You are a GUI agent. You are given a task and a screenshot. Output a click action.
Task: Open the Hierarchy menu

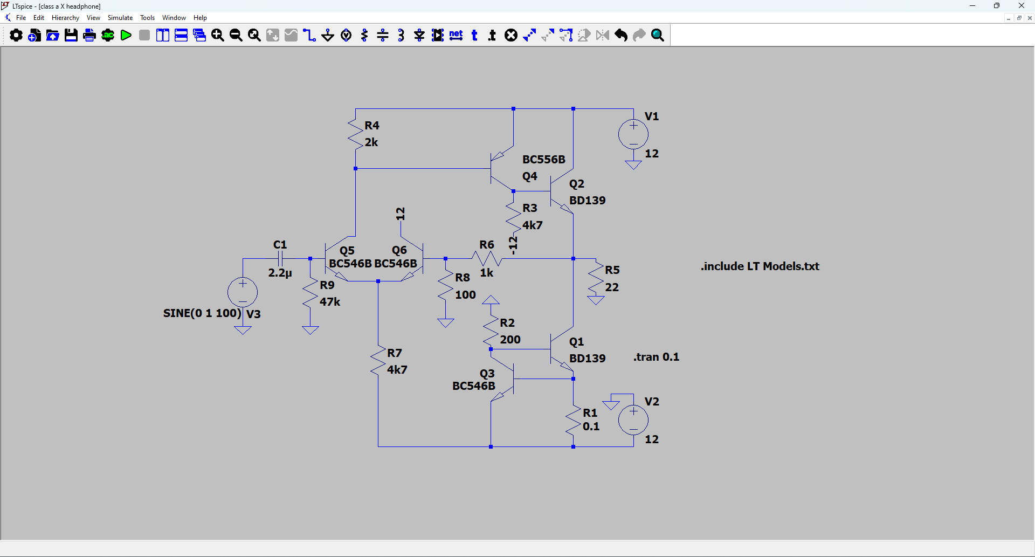(65, 18)
